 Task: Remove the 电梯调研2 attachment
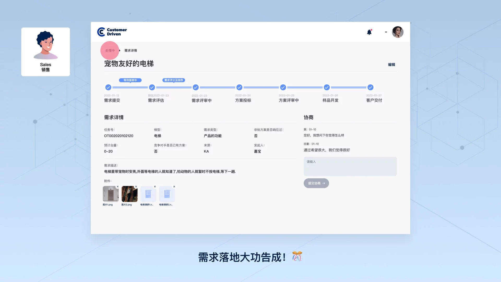[174, 186]
